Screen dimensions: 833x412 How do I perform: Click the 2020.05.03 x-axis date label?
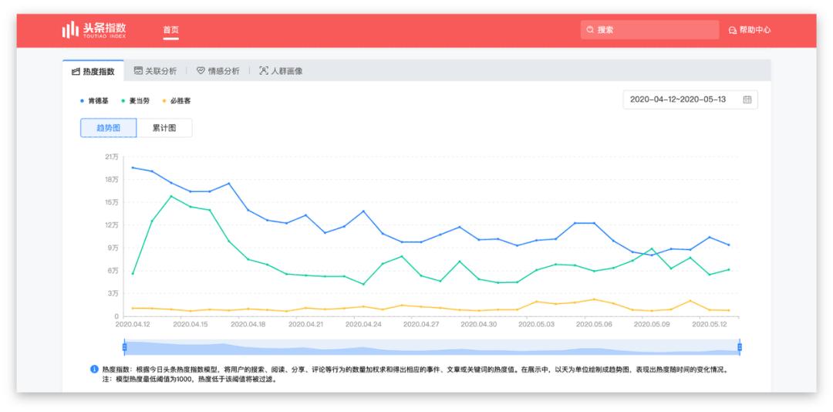(536, 324)
